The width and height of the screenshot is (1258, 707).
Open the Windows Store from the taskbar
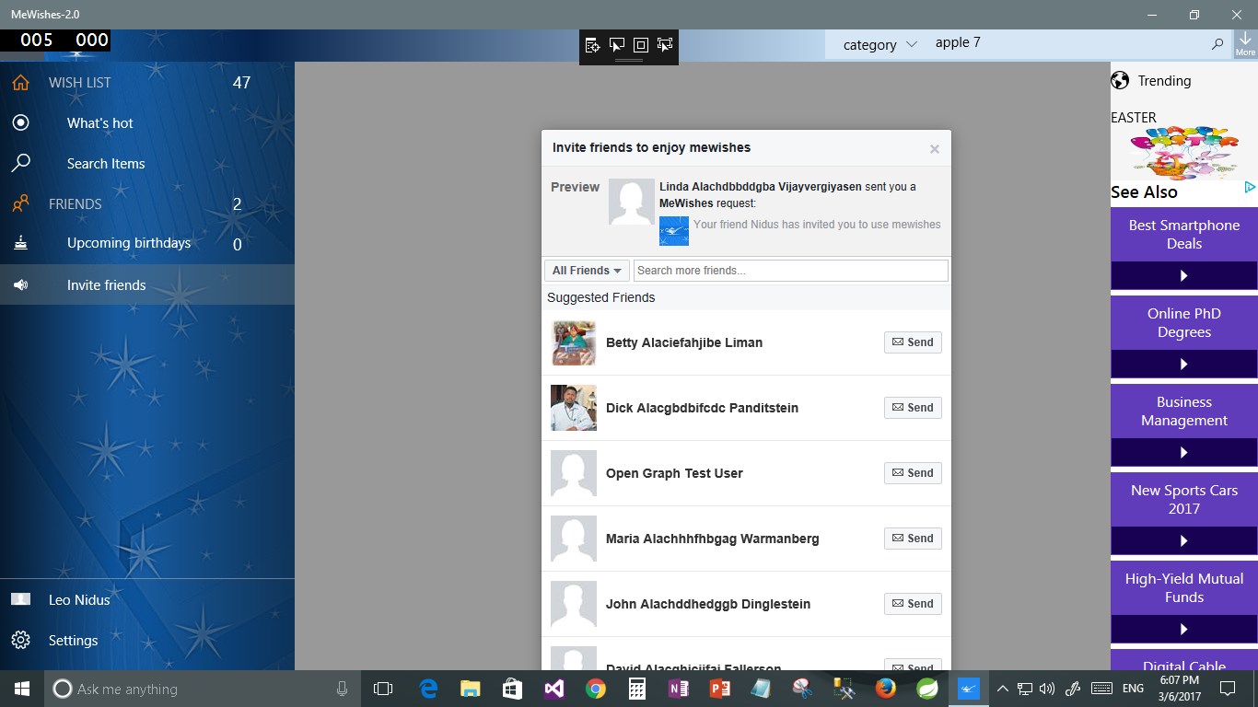point(512,689)
